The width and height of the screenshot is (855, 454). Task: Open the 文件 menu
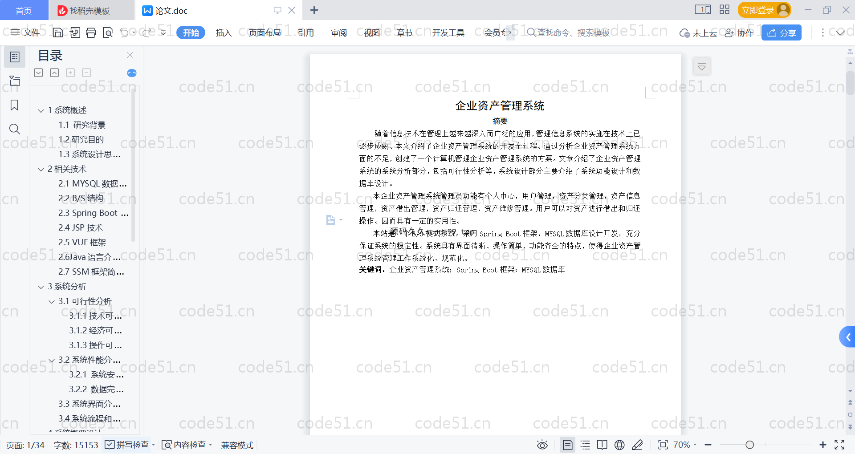click(x=25, y=32)
